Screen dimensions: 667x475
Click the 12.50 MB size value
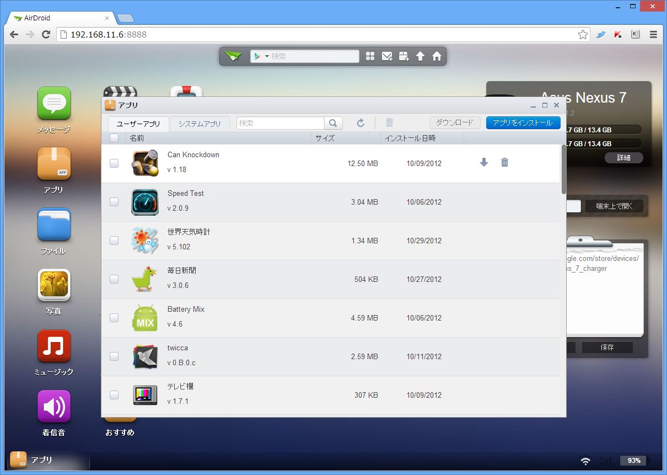[x=363, y=163]
